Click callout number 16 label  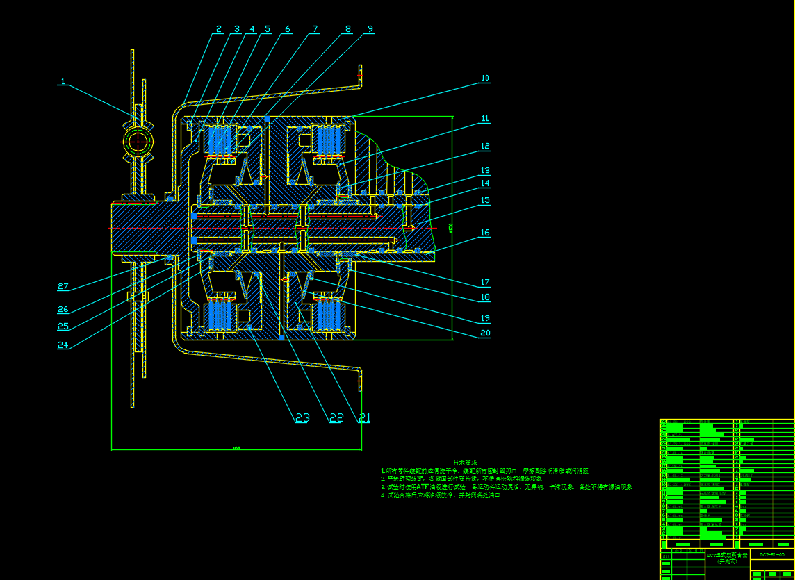[485, 233]
